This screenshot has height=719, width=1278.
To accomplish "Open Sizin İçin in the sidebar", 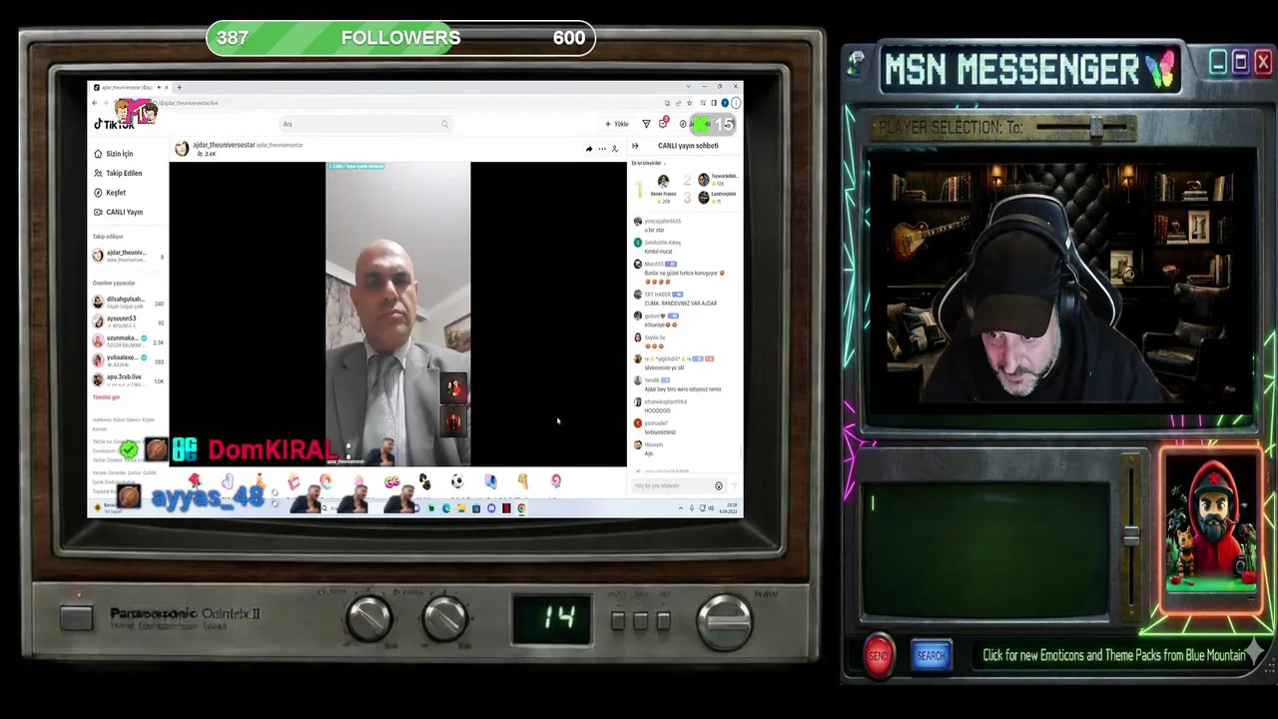I will point(114,154).
